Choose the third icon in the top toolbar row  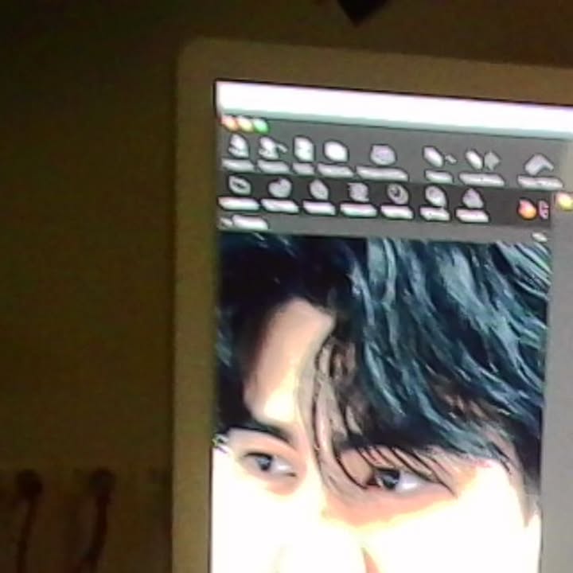coord(303,150)
